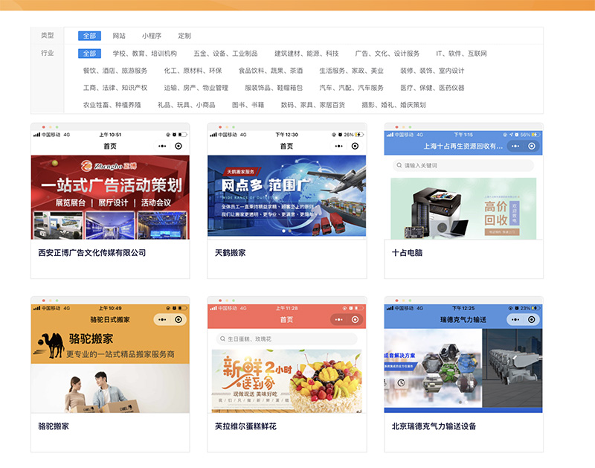The height and width of the screenshot is (468, 595).
Task: Show 装修、装饰、室内设计 cases
Action: pos(432,71)
